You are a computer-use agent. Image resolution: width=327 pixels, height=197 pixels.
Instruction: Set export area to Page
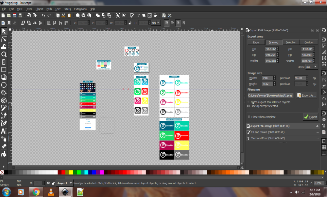(x=256, y=42)
